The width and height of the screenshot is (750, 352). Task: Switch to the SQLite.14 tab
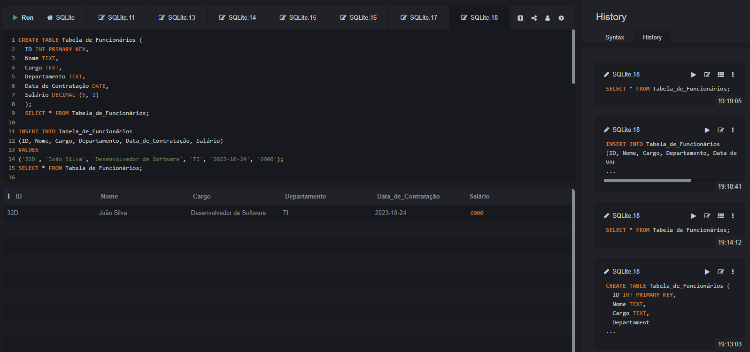point(238,17)
